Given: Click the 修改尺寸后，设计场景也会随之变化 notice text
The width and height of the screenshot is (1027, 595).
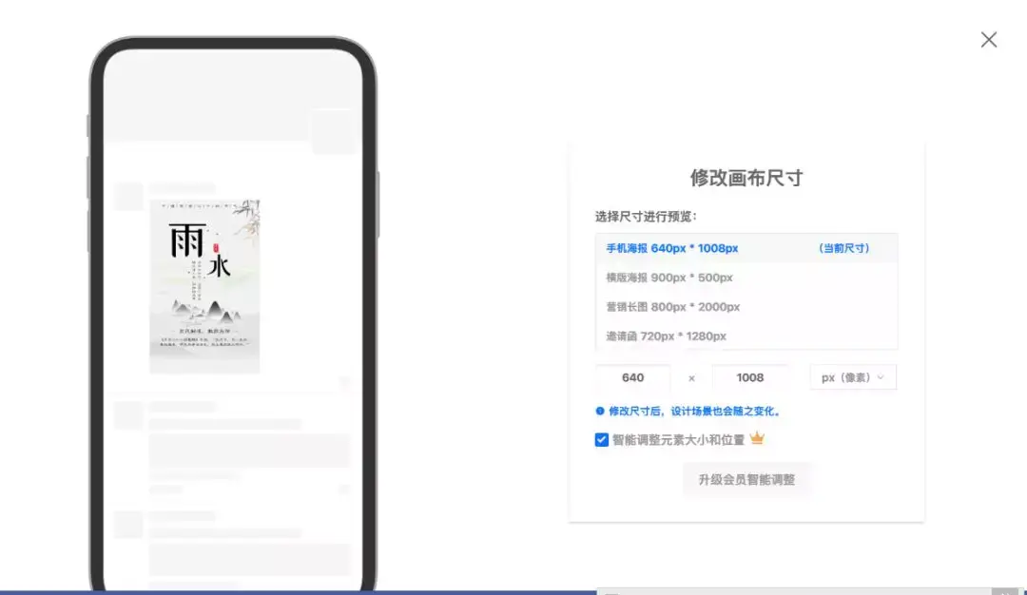Looking at the screenshot, I should [694, 411].
